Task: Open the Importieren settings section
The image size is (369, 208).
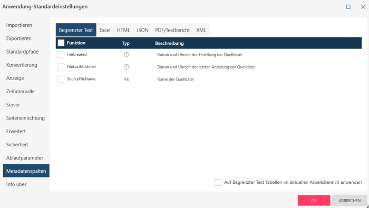Action: click(20, 25)
